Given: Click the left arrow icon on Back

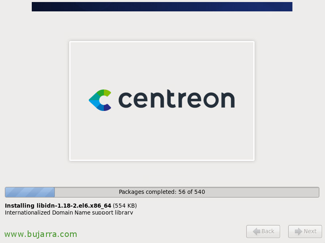Looking at the screenshot, I should (x=257, y=231).
